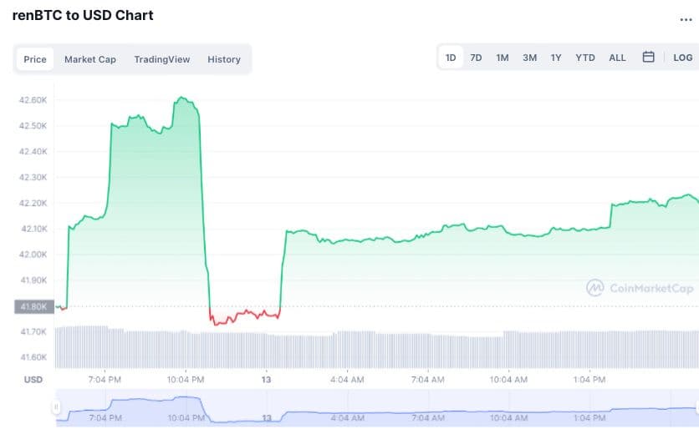
Task: Select the 7D time range
Action: point(476,58)
